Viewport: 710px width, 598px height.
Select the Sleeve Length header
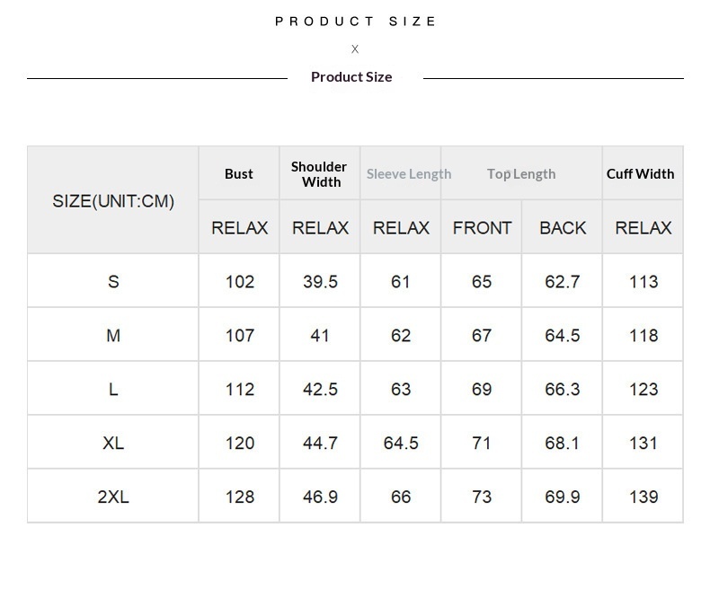(408, 174)
